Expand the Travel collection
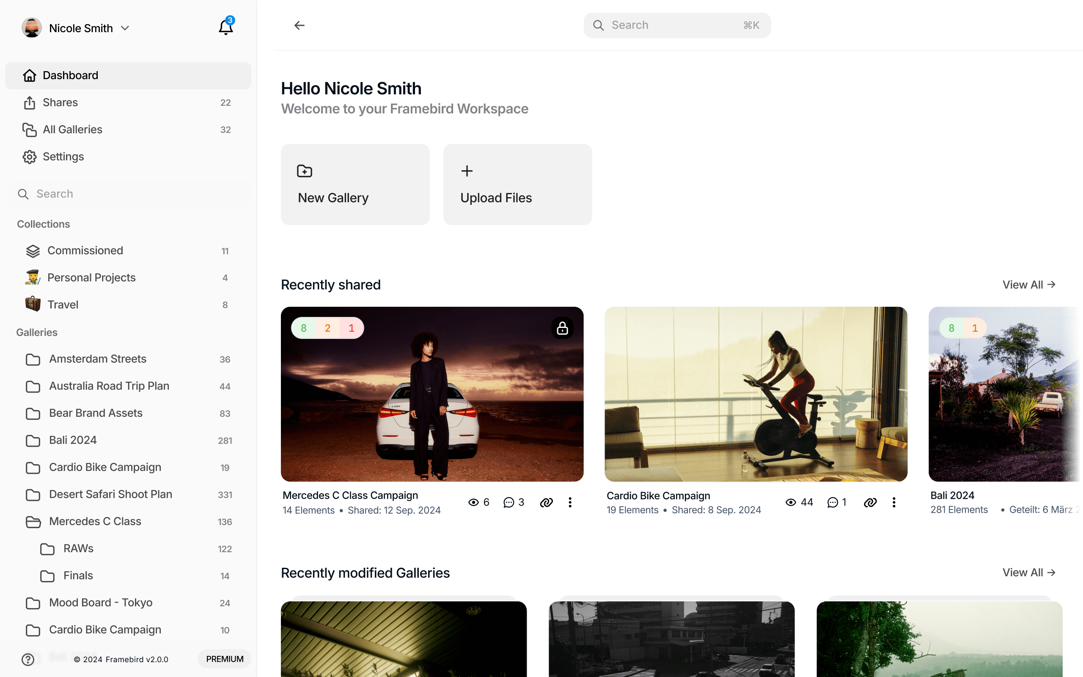 point(62,304)
